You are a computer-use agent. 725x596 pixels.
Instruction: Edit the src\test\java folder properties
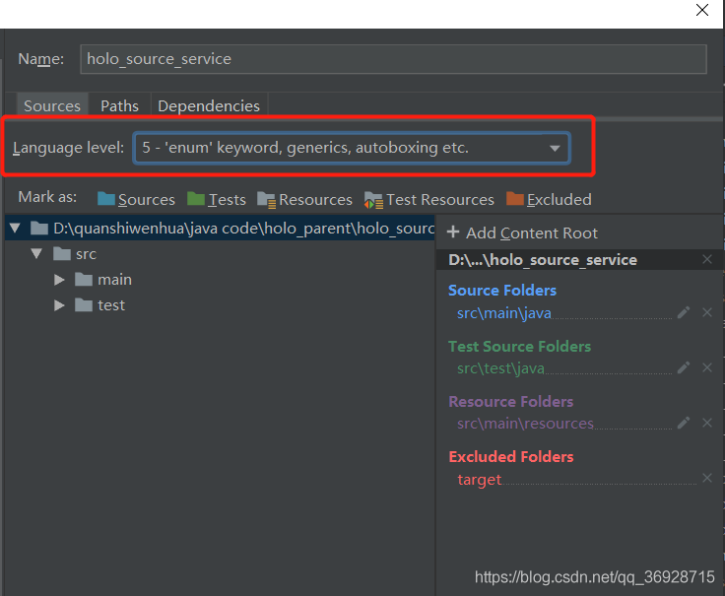pyautogui.click(x=684, y=367)
